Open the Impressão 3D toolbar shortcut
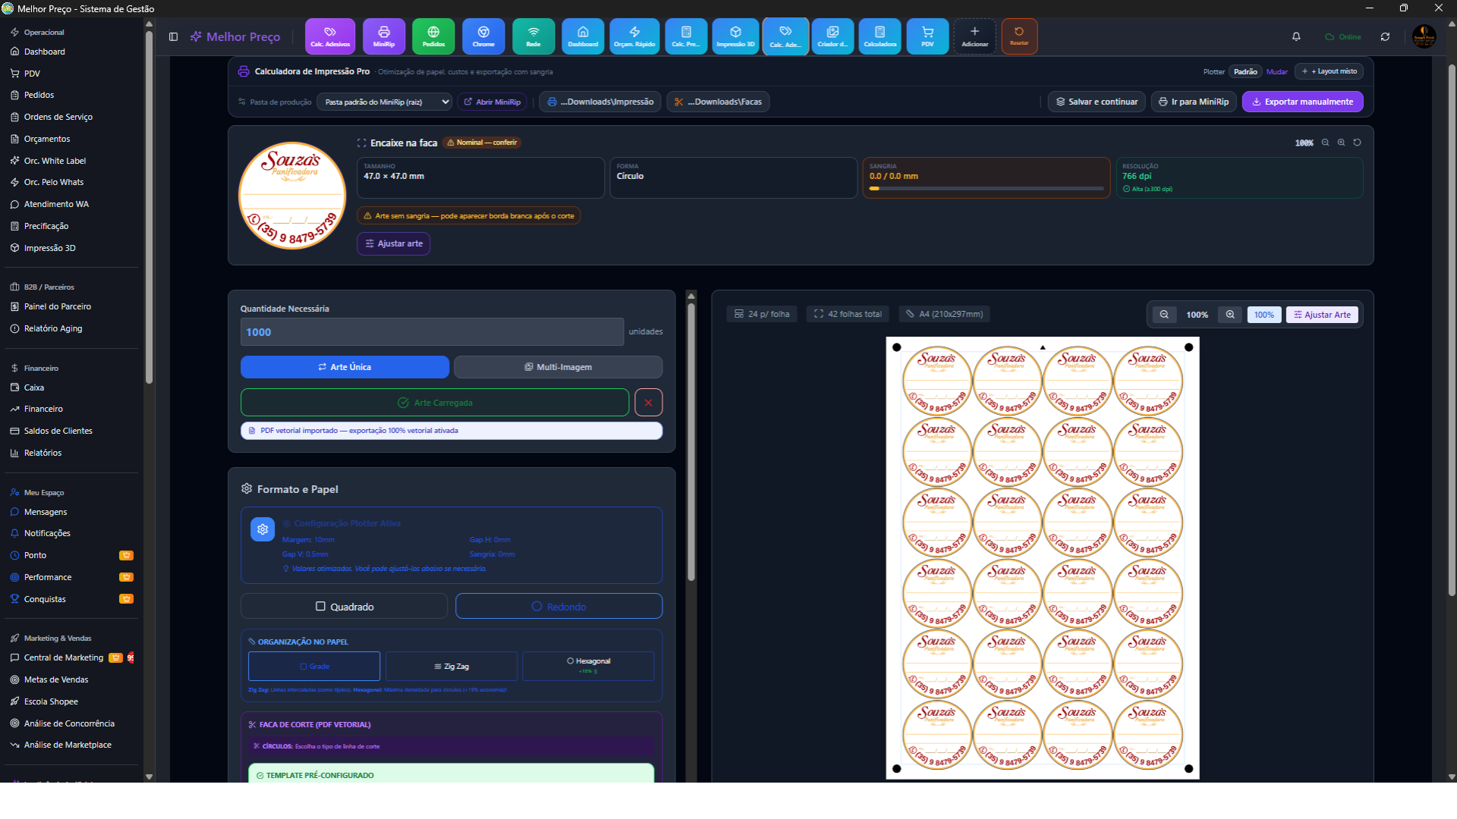The image size is (1457, 819). [735, 36]
